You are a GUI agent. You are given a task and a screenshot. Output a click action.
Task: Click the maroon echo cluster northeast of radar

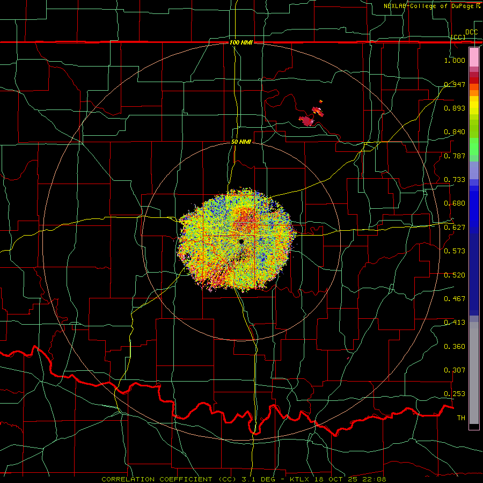pyautogui.click(x=307, y=120)
